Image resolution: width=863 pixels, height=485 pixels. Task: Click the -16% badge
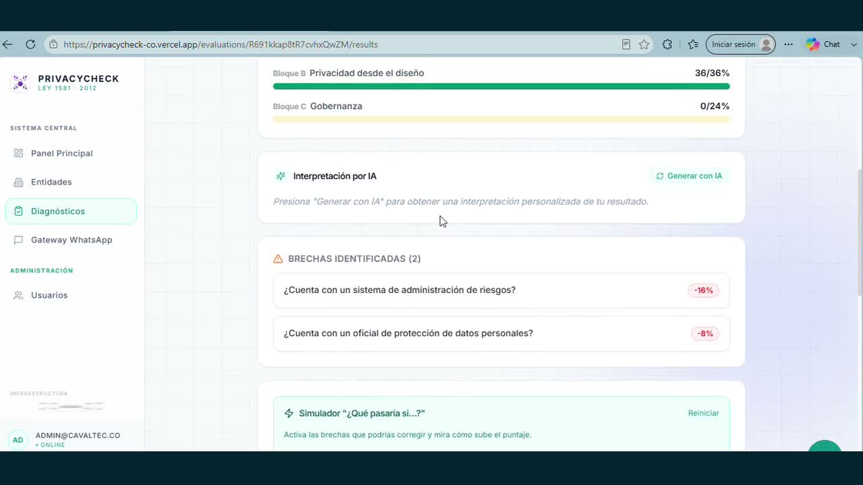pyautogui.click(x=704, y=290)
